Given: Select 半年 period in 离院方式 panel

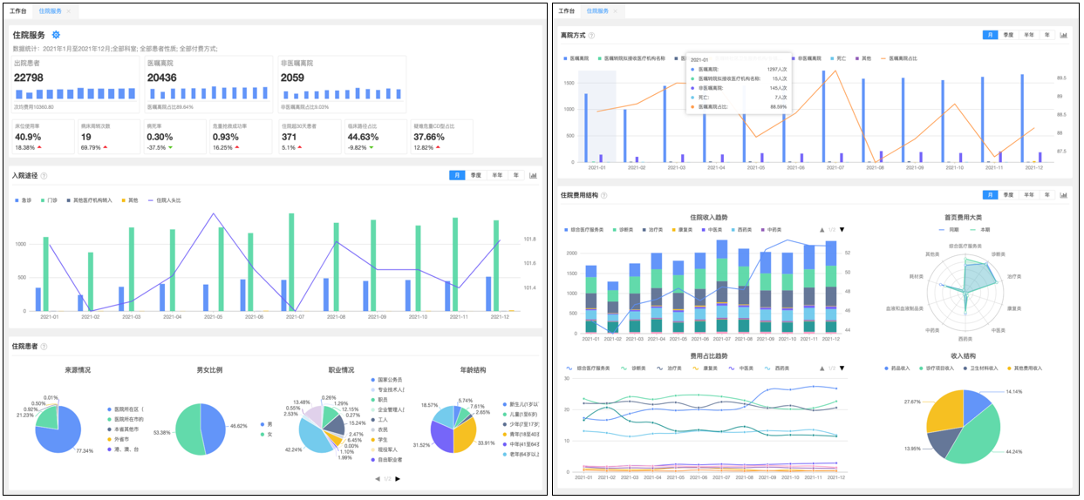Looking at the screenshot, I should point(1029,35).
